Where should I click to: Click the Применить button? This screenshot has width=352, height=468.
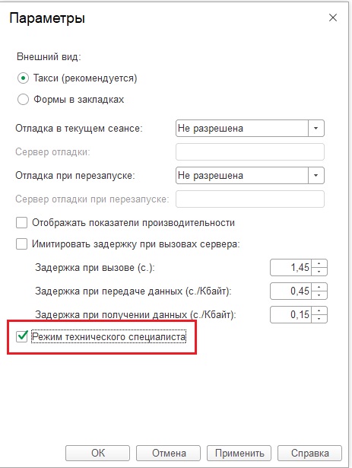click(x=239, y=453)
